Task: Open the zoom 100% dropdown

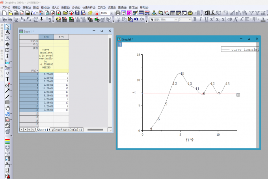Action: coord(112,13)
